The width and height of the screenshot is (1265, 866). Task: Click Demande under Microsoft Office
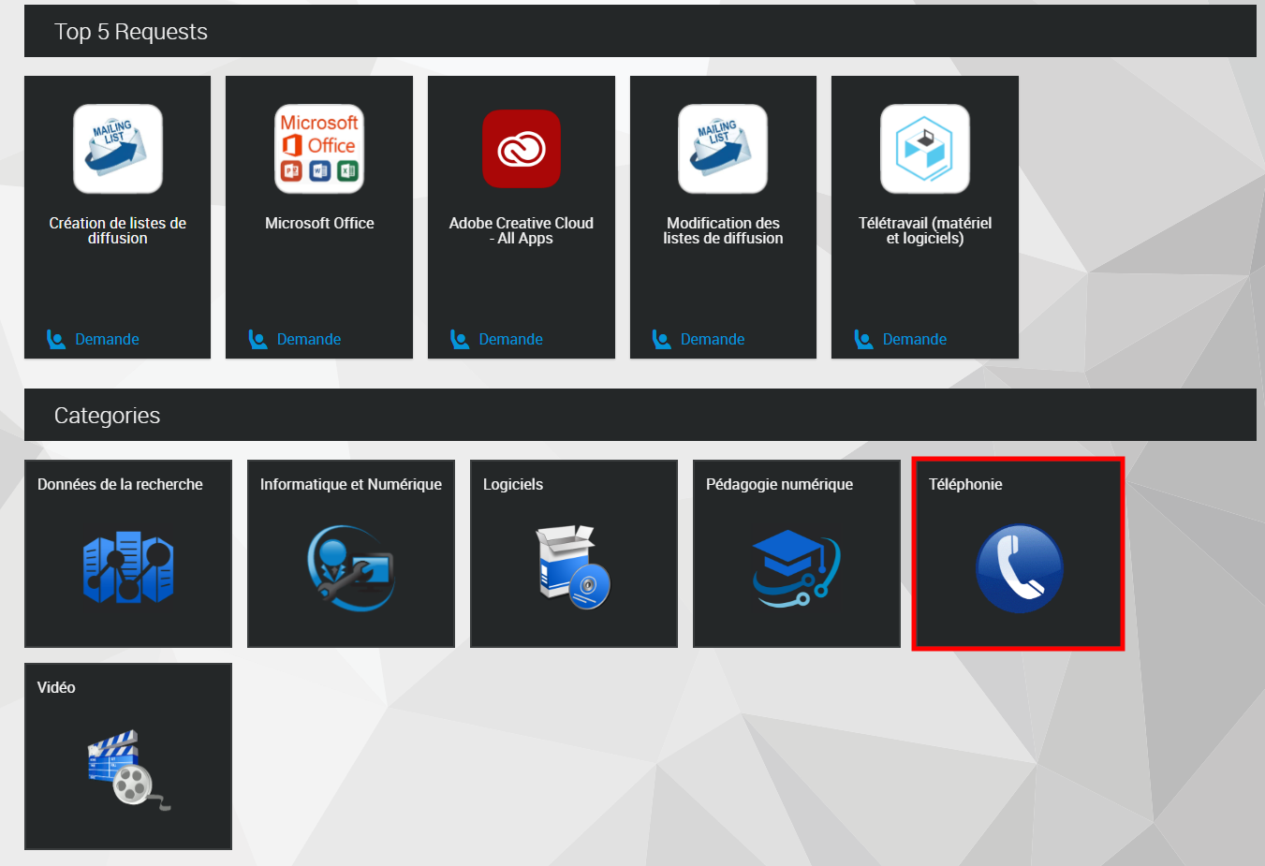[308, 339]
